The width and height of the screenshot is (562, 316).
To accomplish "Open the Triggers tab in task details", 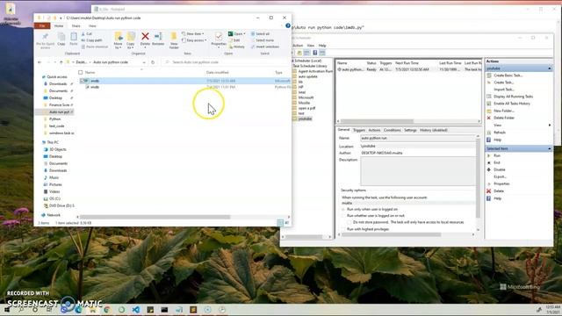I will (359, 131).
